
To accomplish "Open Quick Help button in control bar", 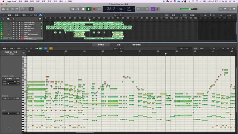I will pyautogui.click(x=12, y=9).
